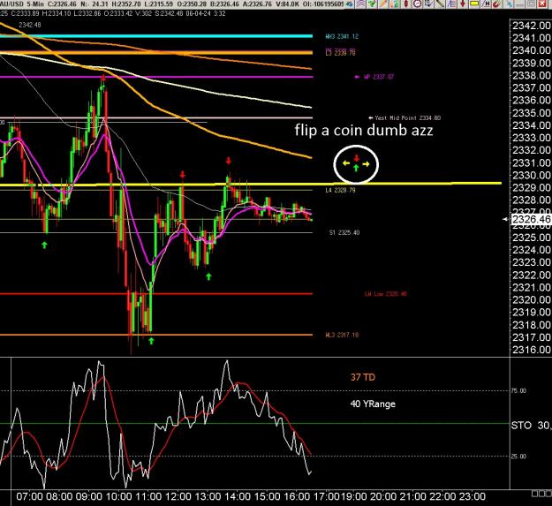Click the 2335.00 price axis value

tap(532, 113)
